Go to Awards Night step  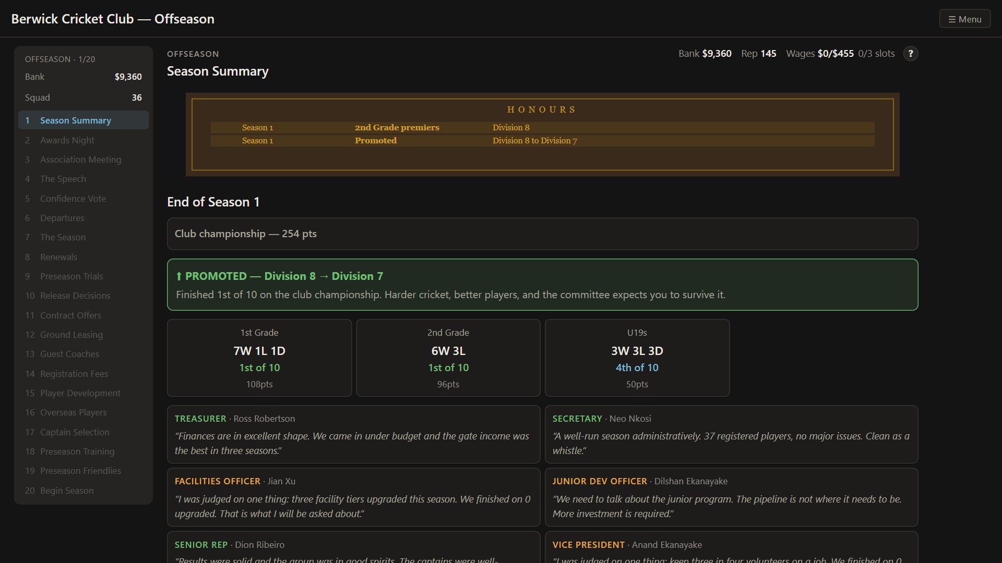[x=83, y=140]
